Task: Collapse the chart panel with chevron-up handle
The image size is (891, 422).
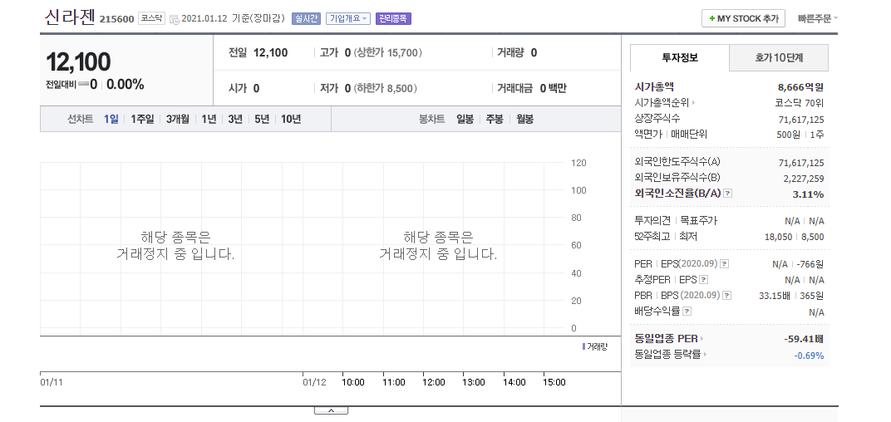Action: pyautogui.click(x=332, y=410)
